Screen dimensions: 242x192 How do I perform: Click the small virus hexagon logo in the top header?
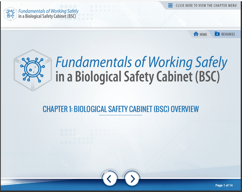click(10, 14)
